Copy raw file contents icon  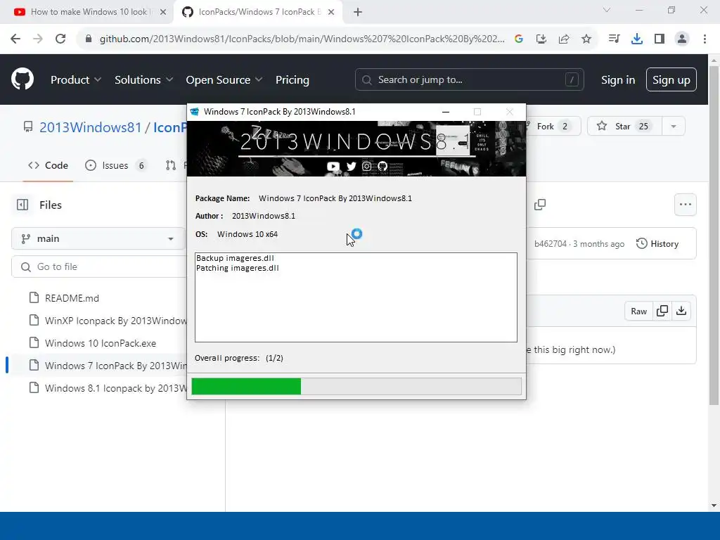point(662,311)
